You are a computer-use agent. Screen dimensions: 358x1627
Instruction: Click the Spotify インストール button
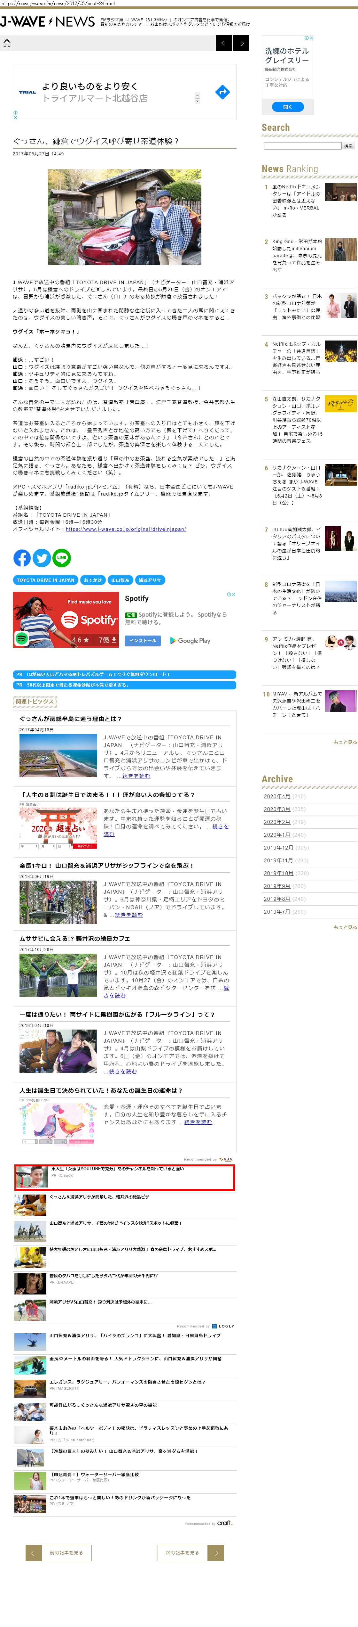click(x=143, y=640)
